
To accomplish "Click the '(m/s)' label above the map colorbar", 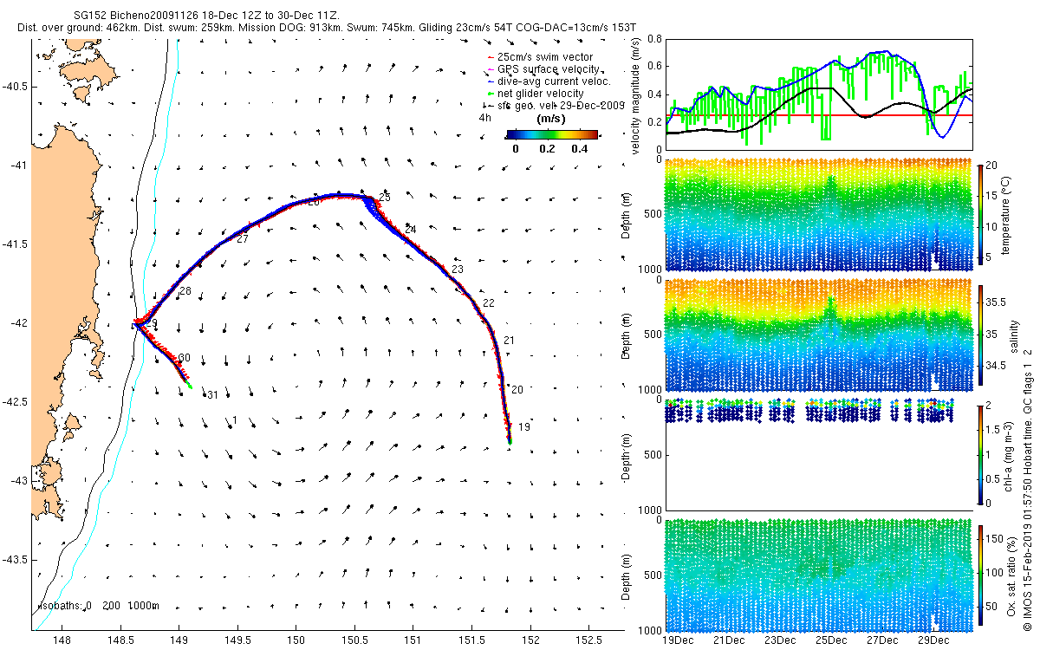I will [552, 118].
